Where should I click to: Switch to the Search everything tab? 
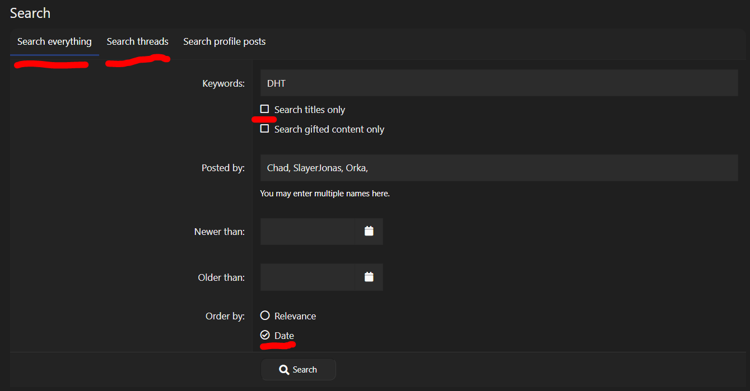point(54,42)
